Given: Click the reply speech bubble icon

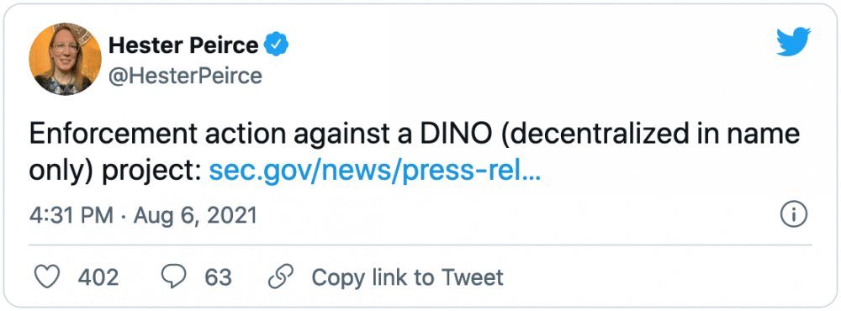Looking at the screenshot, I should (x=173, y=277).
